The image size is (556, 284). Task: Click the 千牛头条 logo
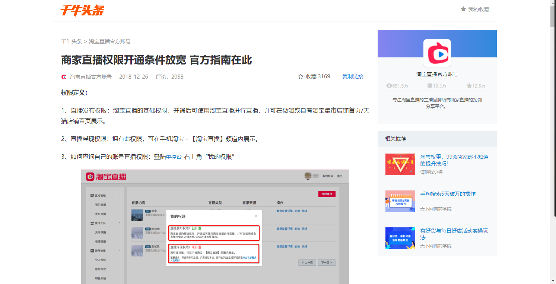(82, 10)
